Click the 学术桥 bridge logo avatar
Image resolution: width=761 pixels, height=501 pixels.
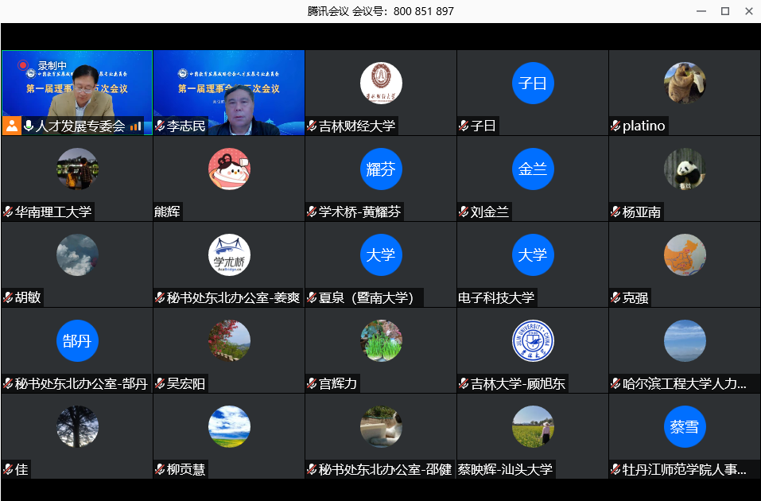[229, 255]
